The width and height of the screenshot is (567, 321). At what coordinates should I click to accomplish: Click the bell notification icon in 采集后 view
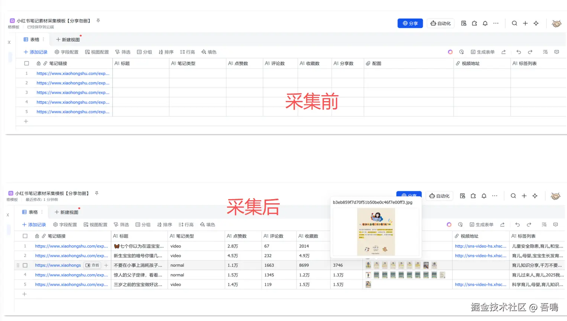484,196
